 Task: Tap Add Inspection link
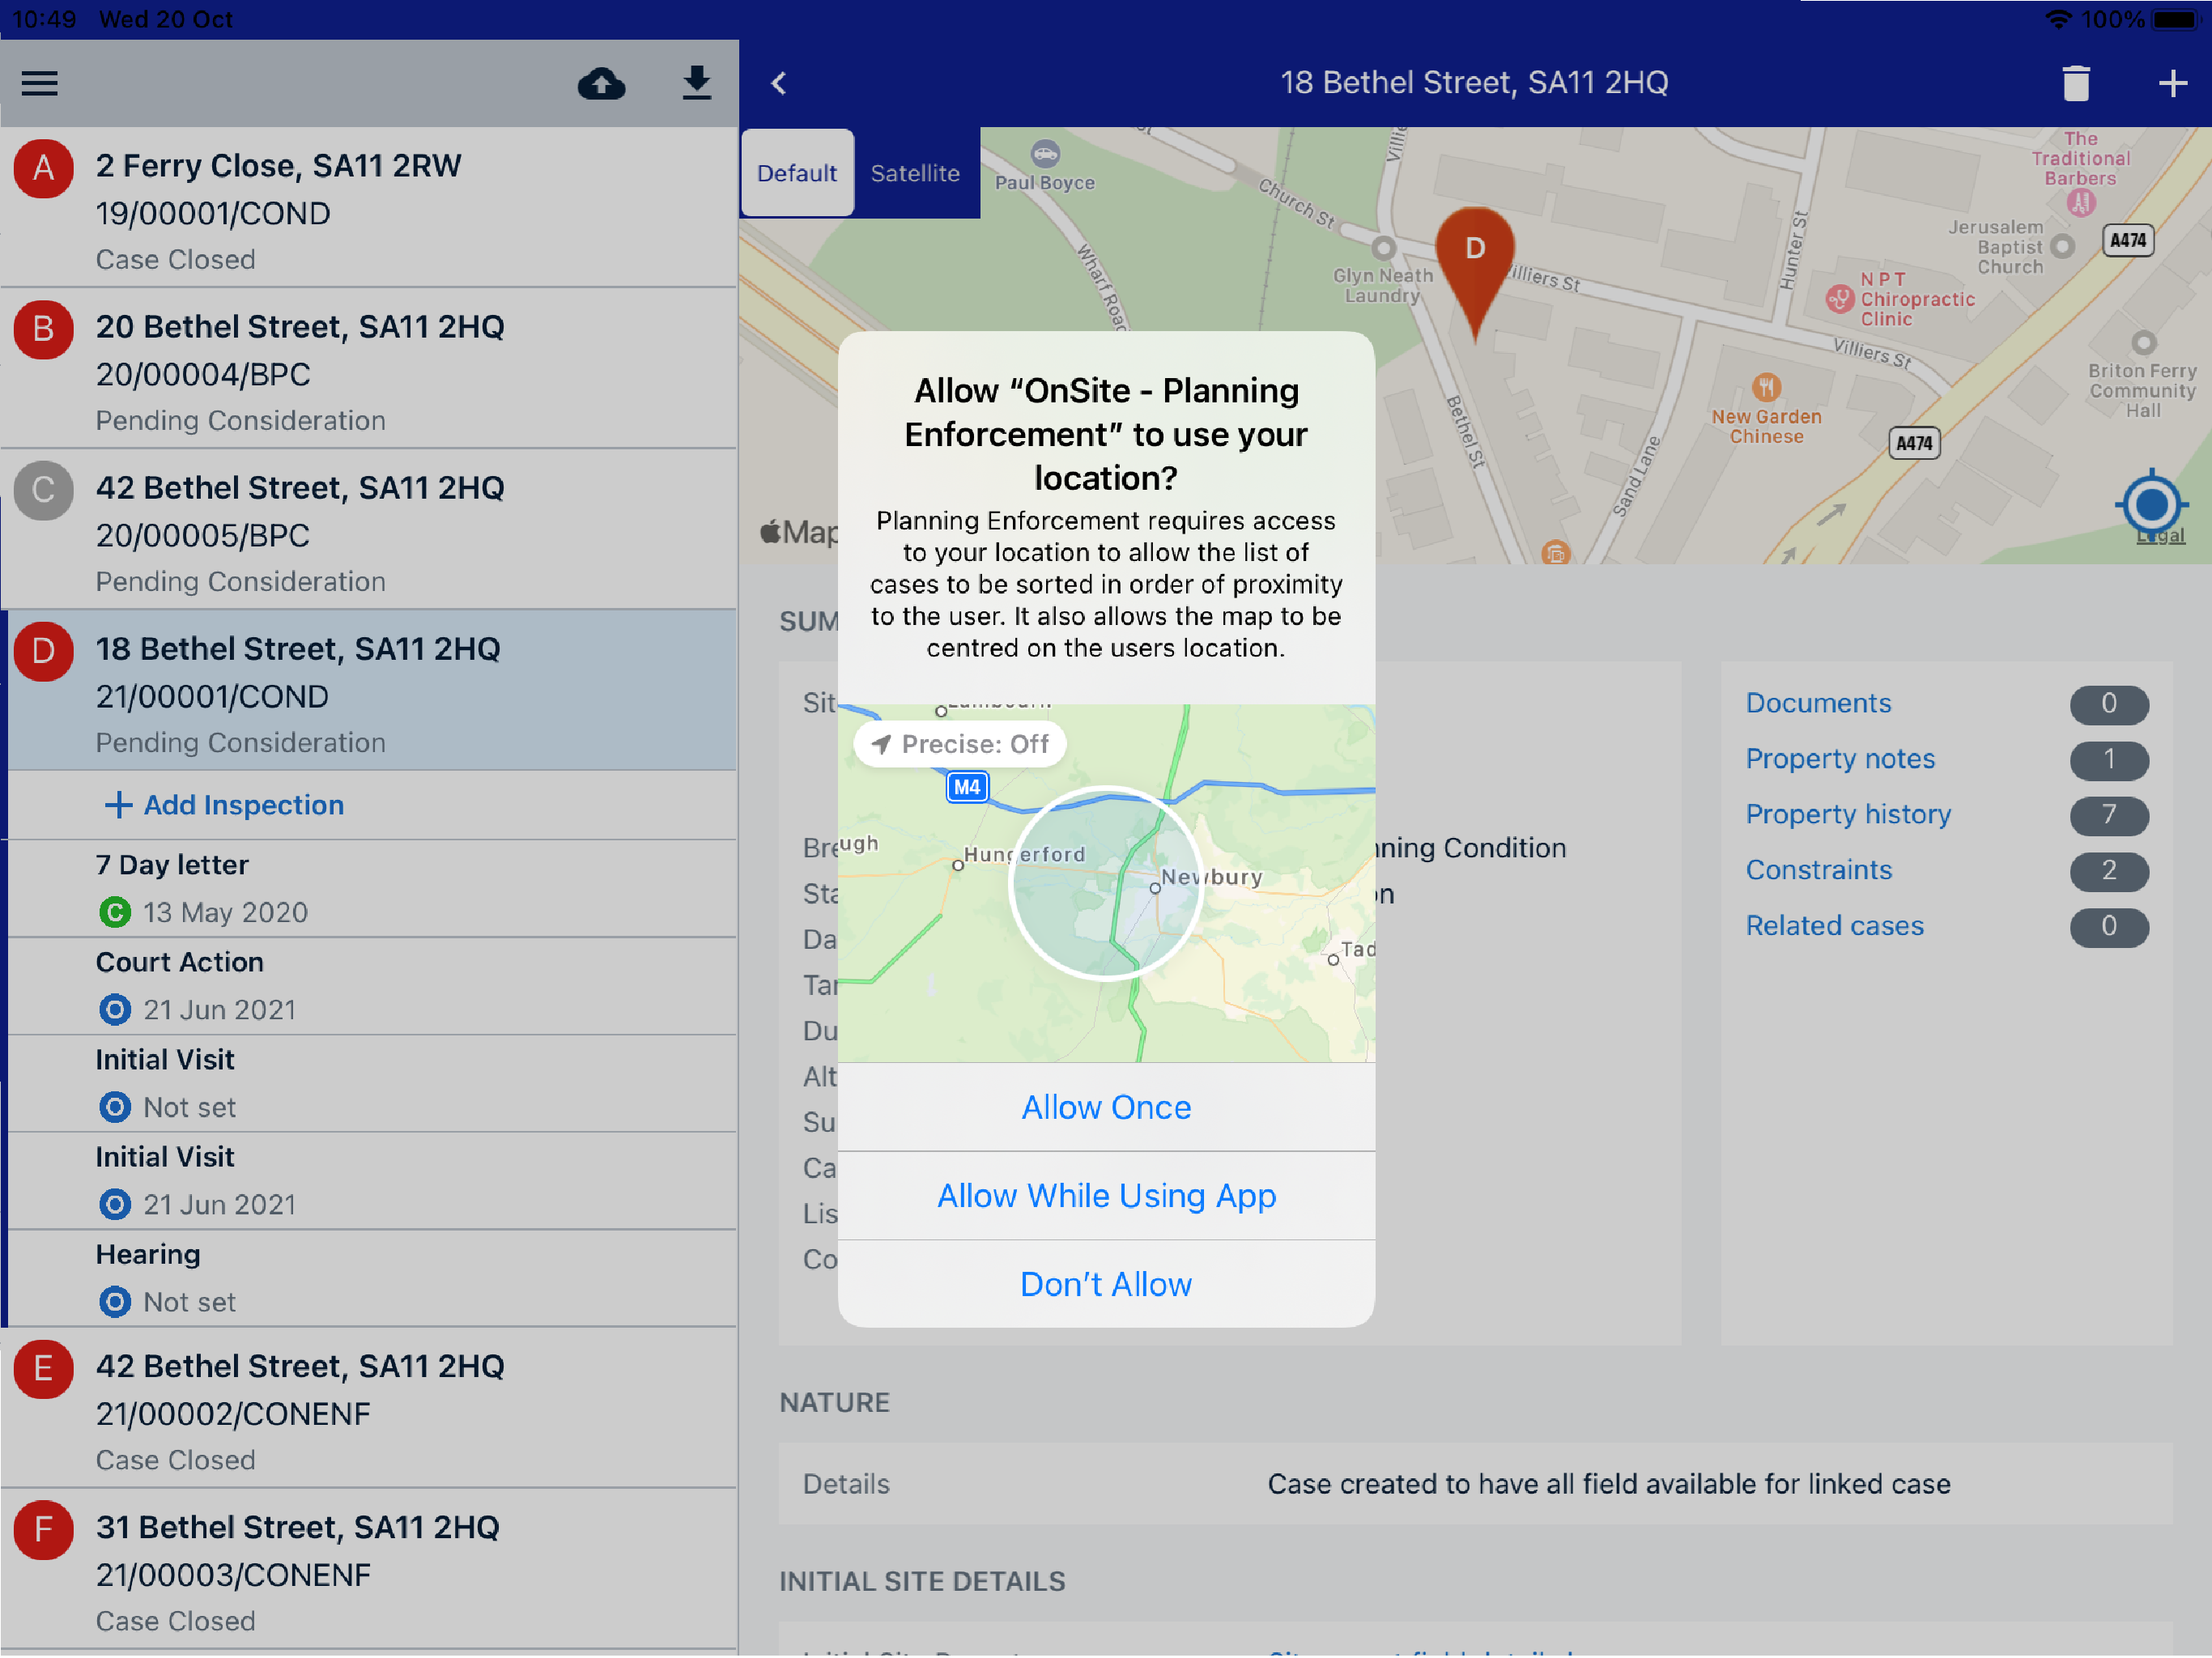[225, 805]
